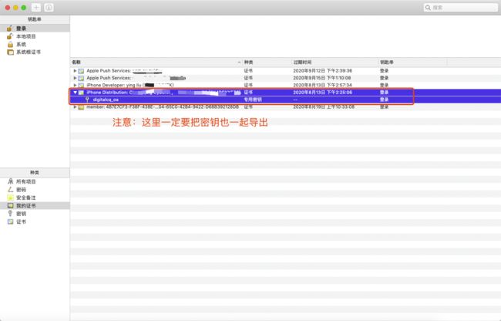Click certificate icon of member: 487E7CF3 row

[x=81, y=106]
